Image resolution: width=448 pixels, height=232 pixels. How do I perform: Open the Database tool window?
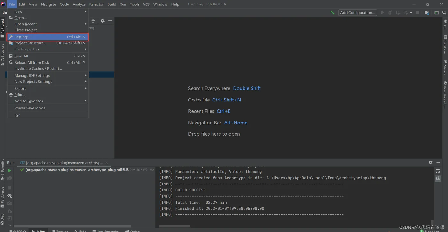445,45
